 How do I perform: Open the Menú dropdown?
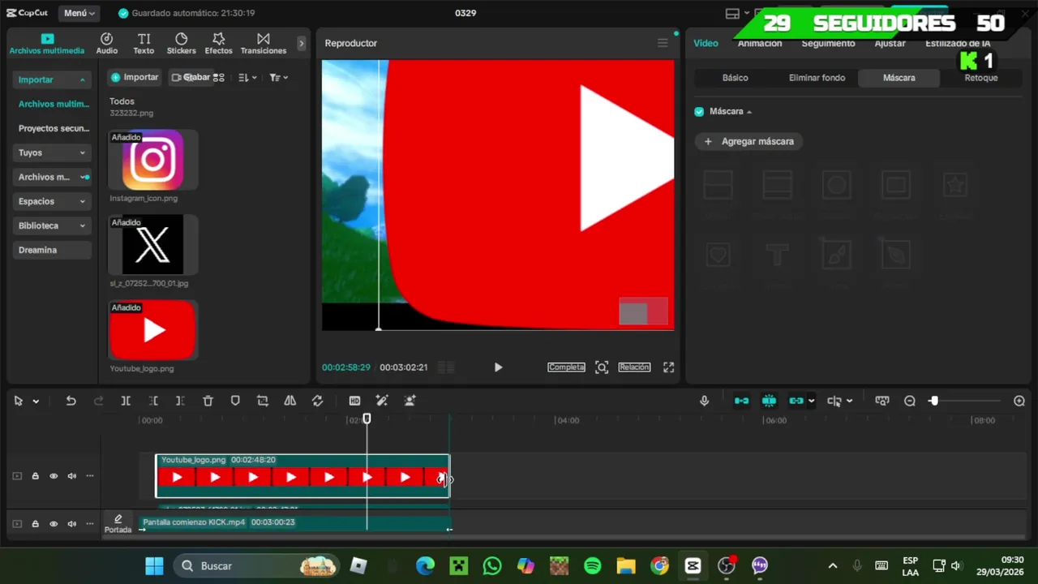(x=79, y=13)
